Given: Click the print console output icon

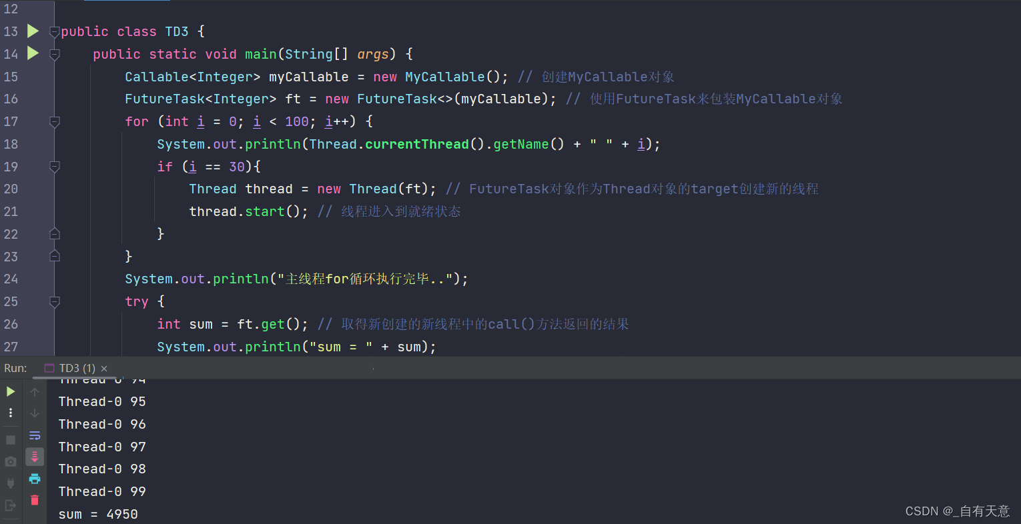Looking at the screenshot, I should tap(35, 479).
